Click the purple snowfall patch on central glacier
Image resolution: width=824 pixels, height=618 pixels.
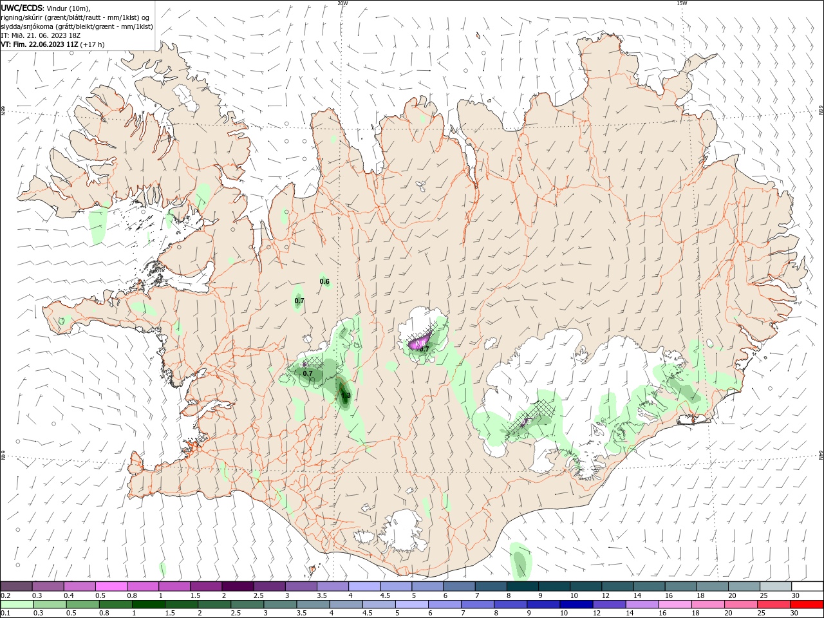420,342
